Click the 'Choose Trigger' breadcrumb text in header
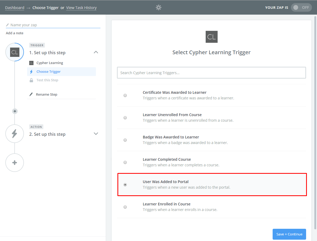 (x=45, y=8)
